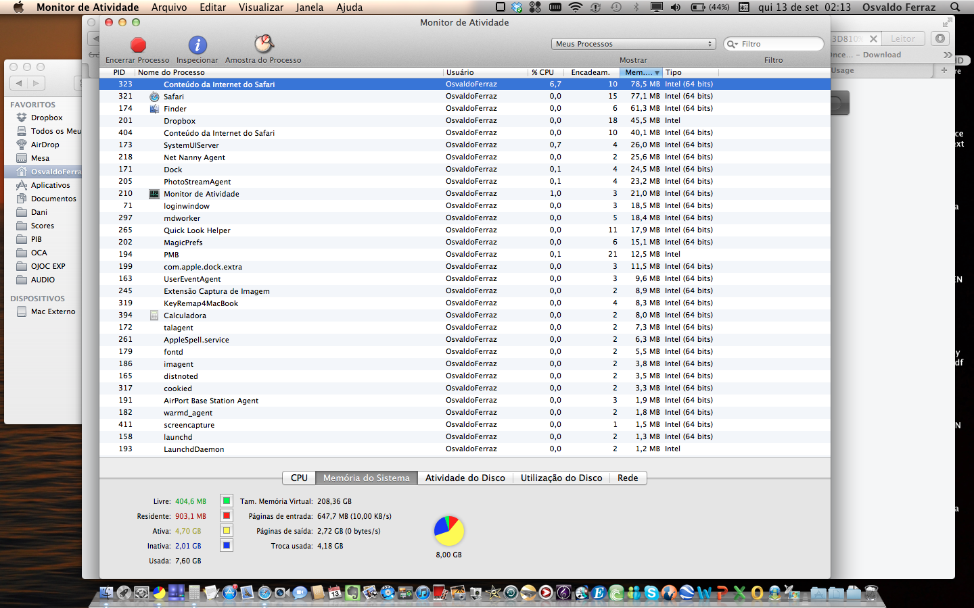The height and width of the screenshot is (608, 974).
Task: Go back in the Finder window
Action: tap(19, 83)
